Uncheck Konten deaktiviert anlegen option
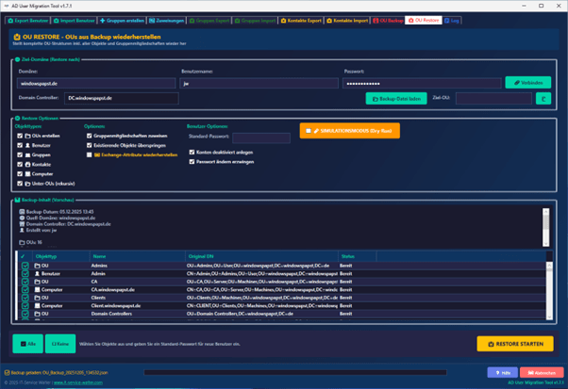The image size is (568, 389). pyautogui.click(x=192, y=152)
